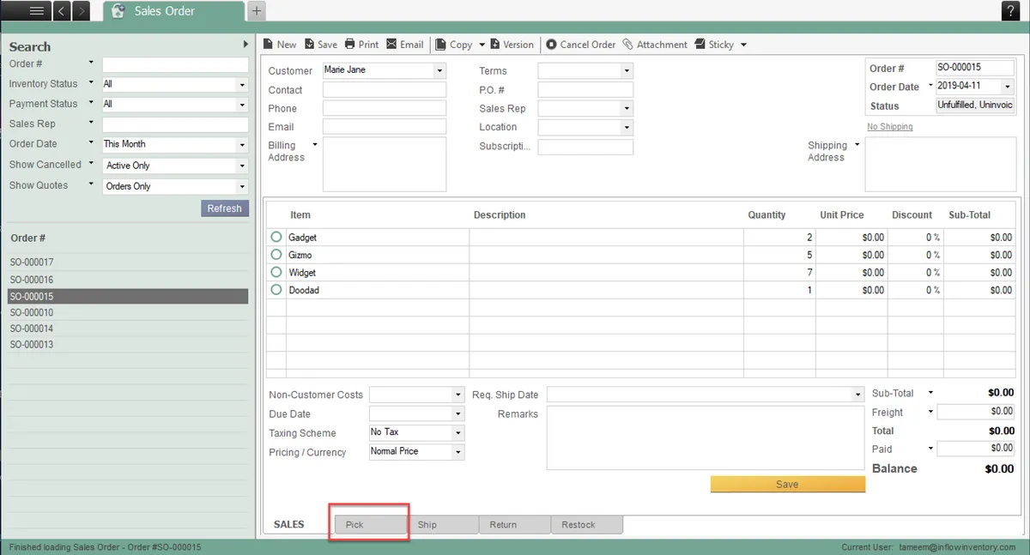Switch to the Restock tab

click(x=586, y=524)
